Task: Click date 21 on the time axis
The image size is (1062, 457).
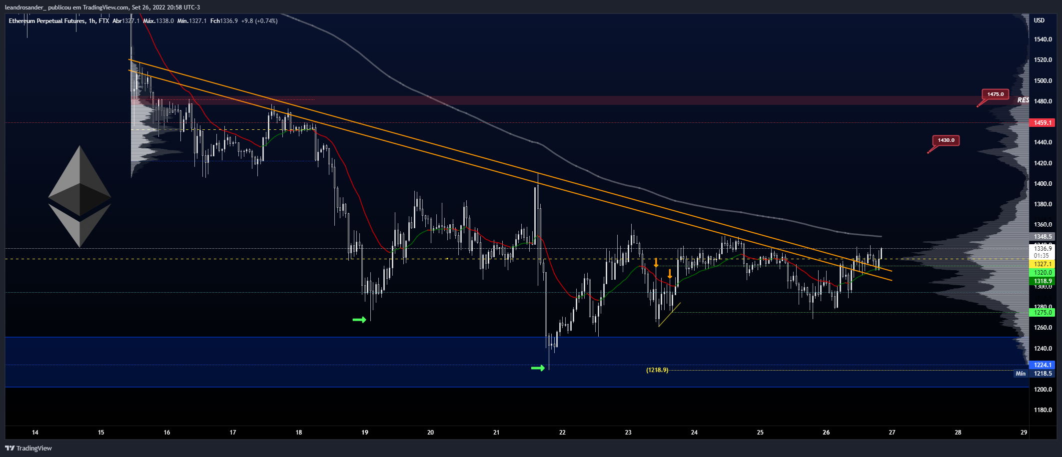Action: click(496, 433)
